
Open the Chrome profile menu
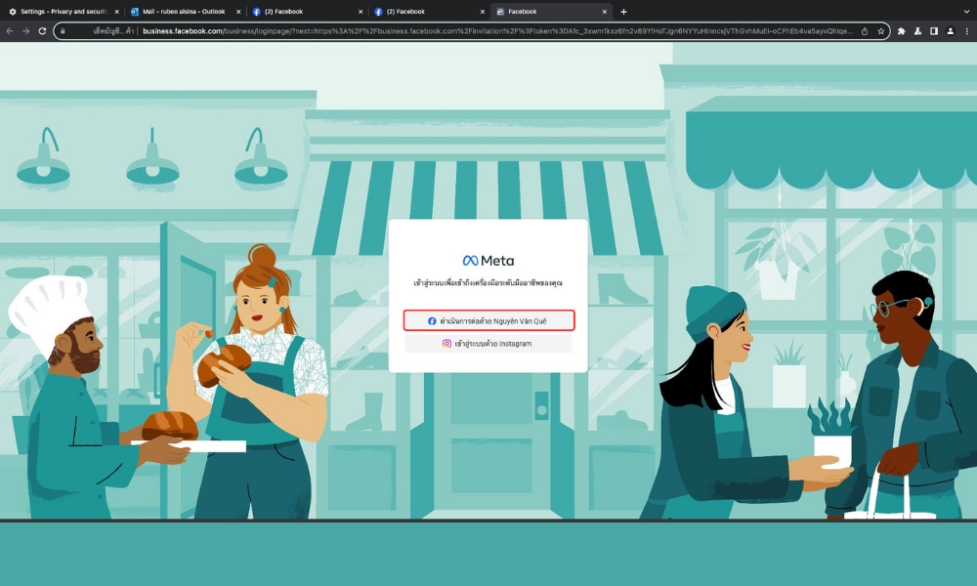pyautogui.click(x=951, y=31)
